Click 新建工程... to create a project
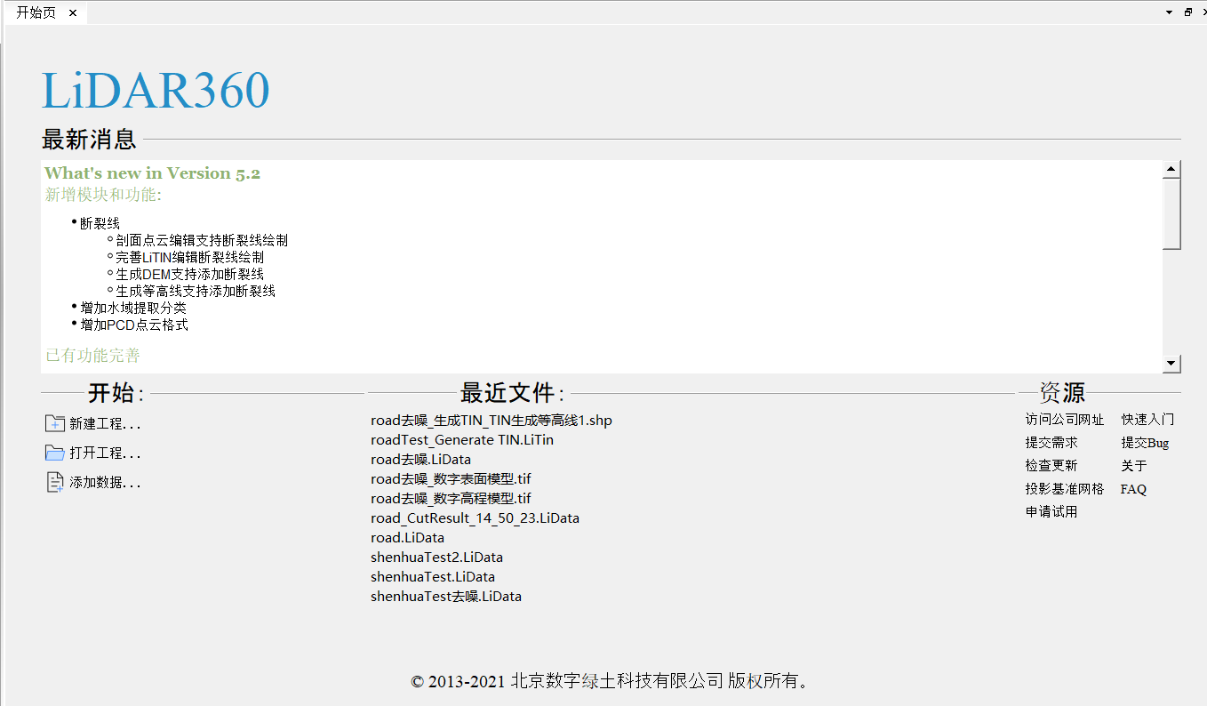 tap(105, 424)
